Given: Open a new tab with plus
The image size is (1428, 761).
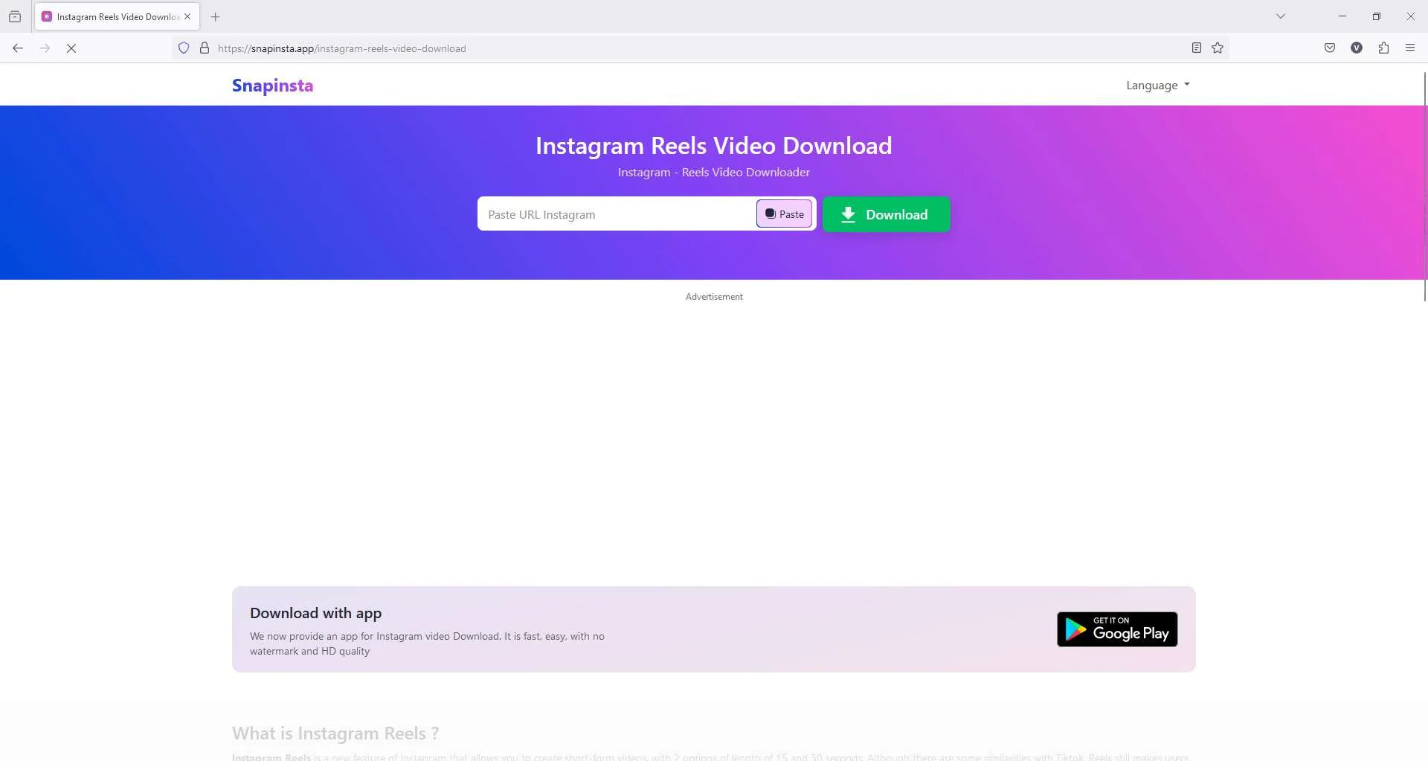Looking at the screenshot, I should (216, 16).
